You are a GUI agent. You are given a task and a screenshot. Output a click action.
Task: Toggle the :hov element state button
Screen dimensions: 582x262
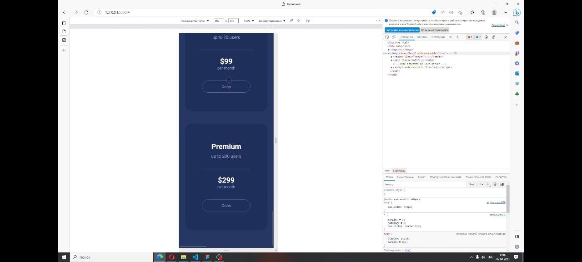471,184
